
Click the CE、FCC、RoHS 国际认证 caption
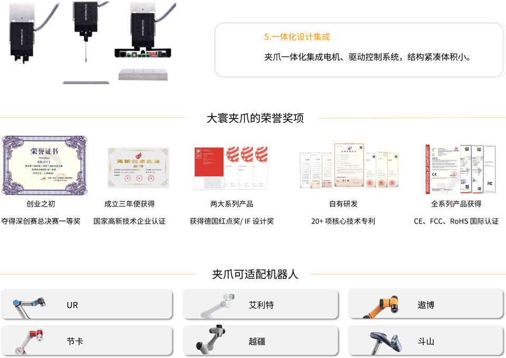[x=456, y=221]
